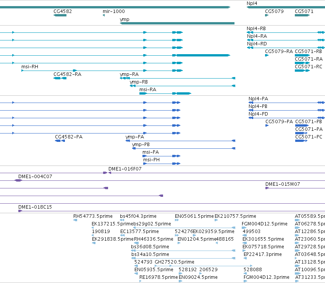Click the ymp-PB protein label
The width and height of the screenshot is (325, 283).
pos(141,145)
